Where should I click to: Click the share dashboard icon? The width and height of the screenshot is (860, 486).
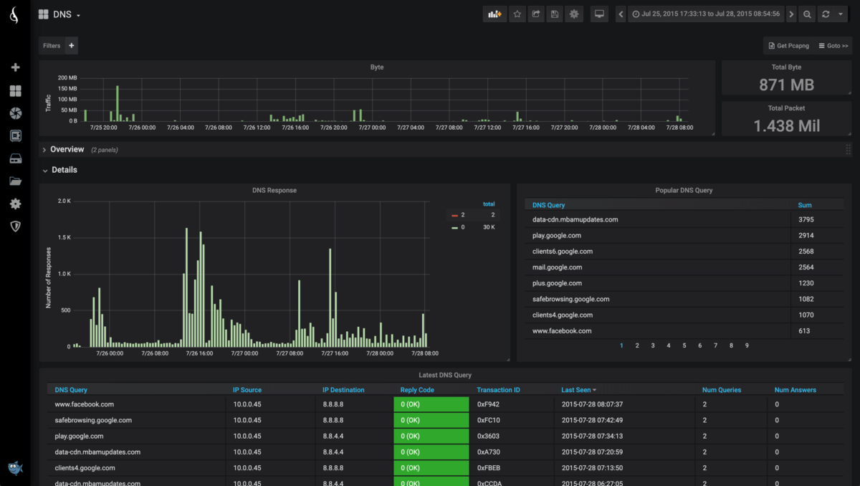[x=535, y=14]
